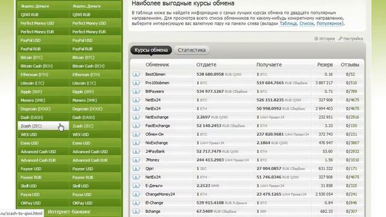Open the BitPayeers exchanger link

(x=154, y=92)
